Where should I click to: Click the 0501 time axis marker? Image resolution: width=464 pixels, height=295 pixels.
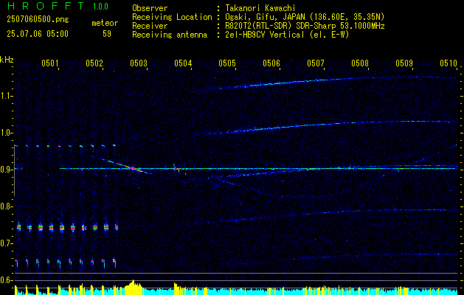click(x=49, y=63)
